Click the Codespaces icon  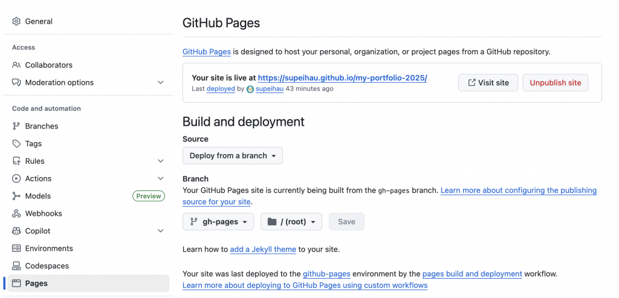[16, 266]
